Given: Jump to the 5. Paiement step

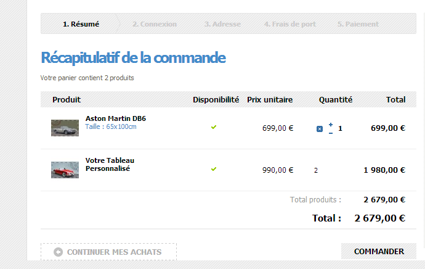Looking at the screenshot, I should [x=358, y=24].
